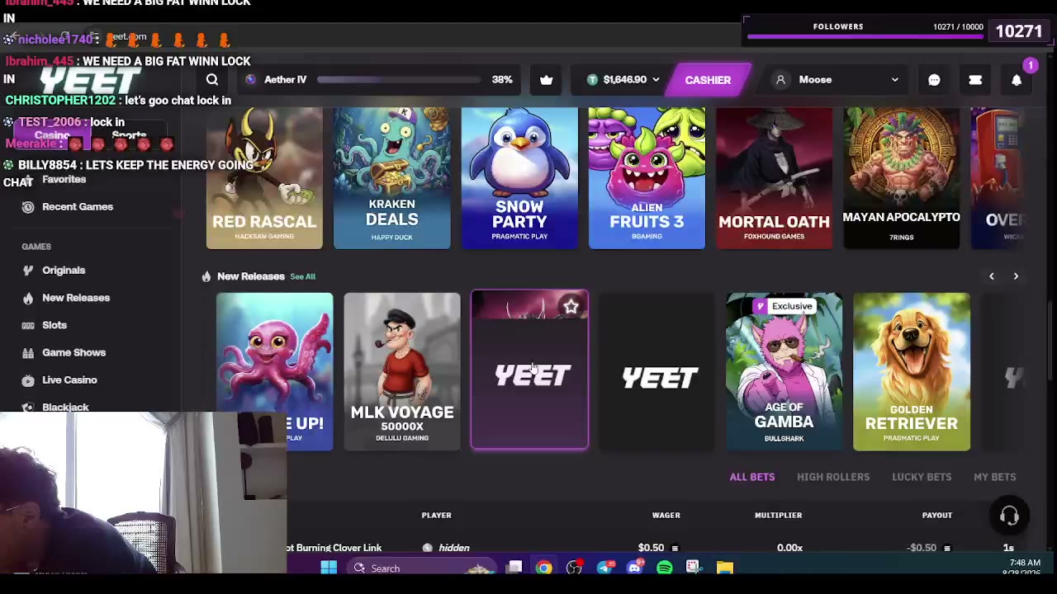Click the 'hidden' player name in bets table
The height and width of the screenshot is (594, 1057).
click(x=454, y=548)
